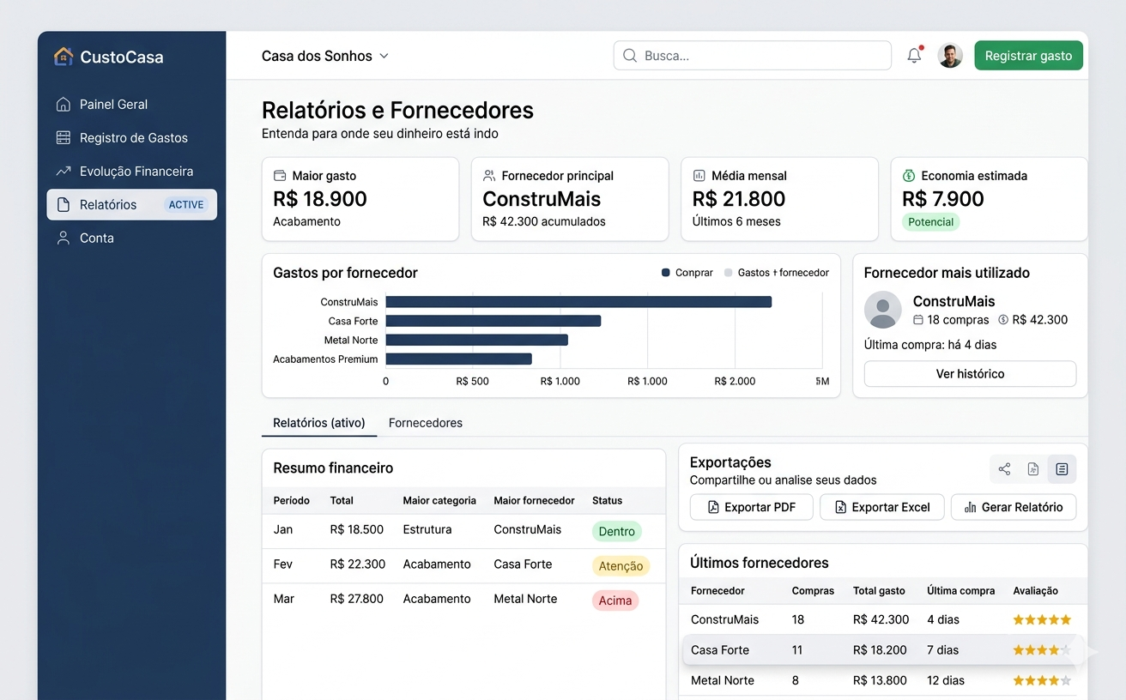Click the file icon in Exportações toolbar
Image resolution: width=1126 pixels, height=700 pixels.
tap(1033, 469)
